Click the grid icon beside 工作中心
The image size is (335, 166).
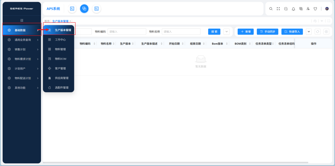(x=49, y=40)
